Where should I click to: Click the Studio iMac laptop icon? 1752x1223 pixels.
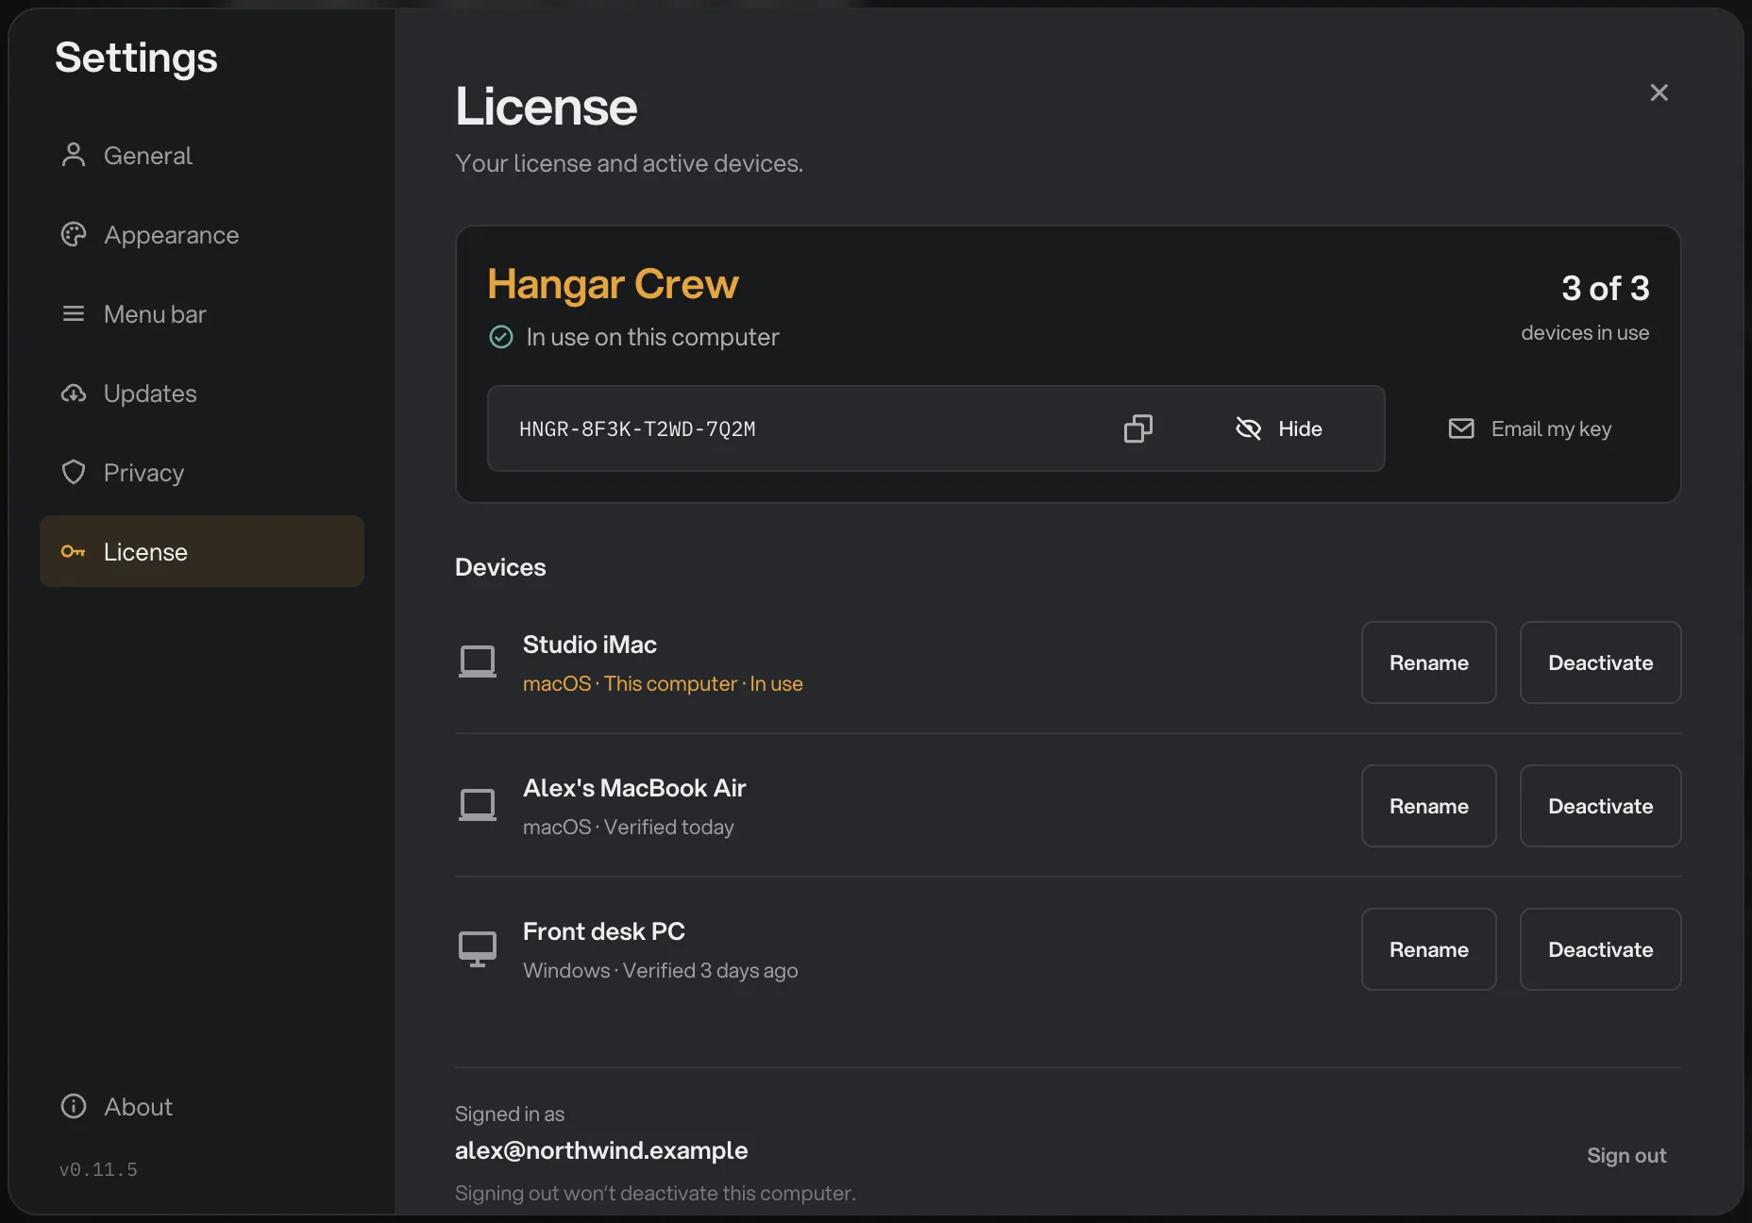[478, 662]
